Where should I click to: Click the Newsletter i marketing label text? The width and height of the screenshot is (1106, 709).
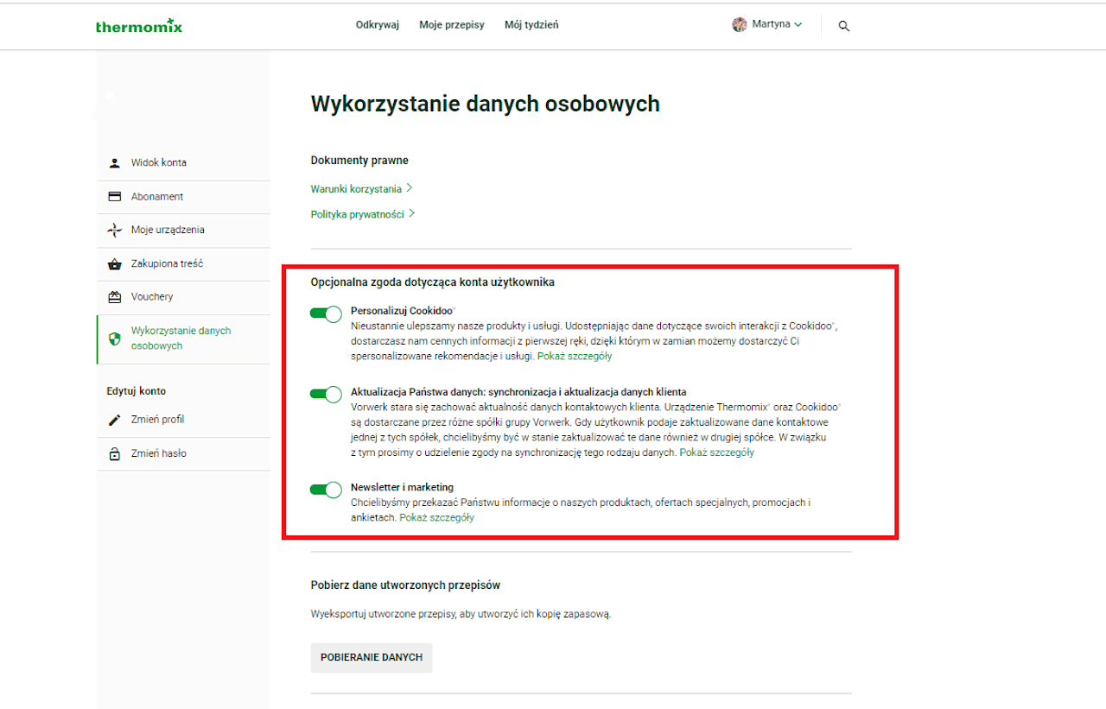pos(402,487)
